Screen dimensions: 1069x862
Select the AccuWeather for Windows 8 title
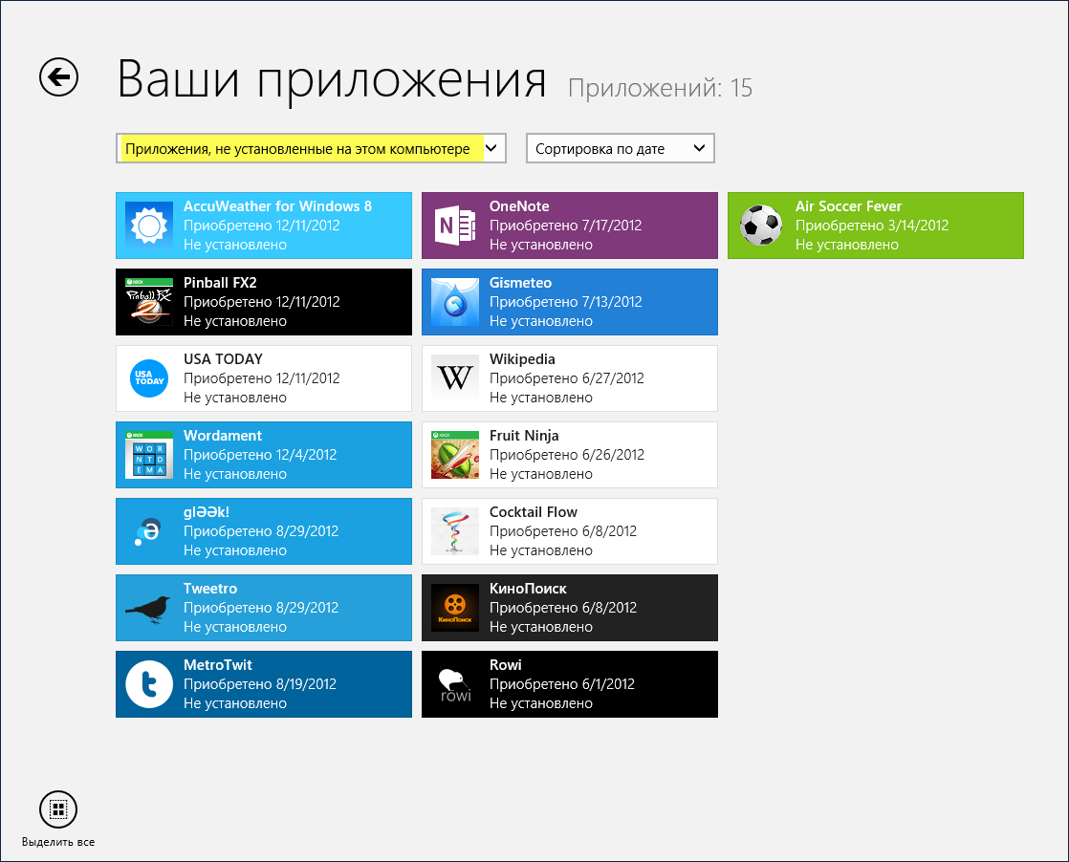[277, 206]
